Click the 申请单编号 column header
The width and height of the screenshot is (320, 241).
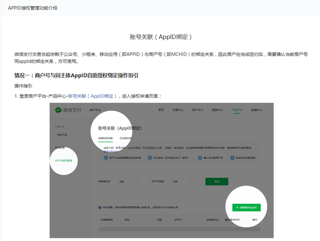pyautogui.click(x=107, y=220)
